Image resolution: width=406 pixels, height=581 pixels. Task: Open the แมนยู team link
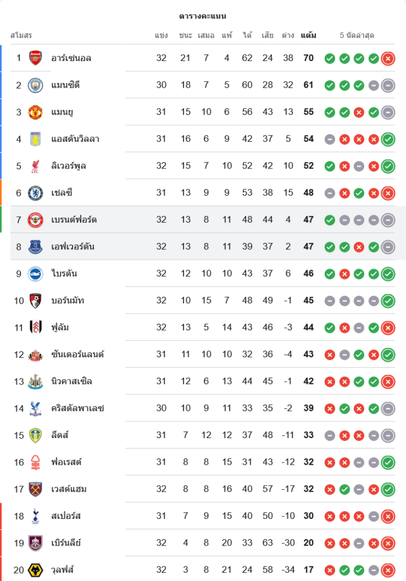click(x=62, y=112)
